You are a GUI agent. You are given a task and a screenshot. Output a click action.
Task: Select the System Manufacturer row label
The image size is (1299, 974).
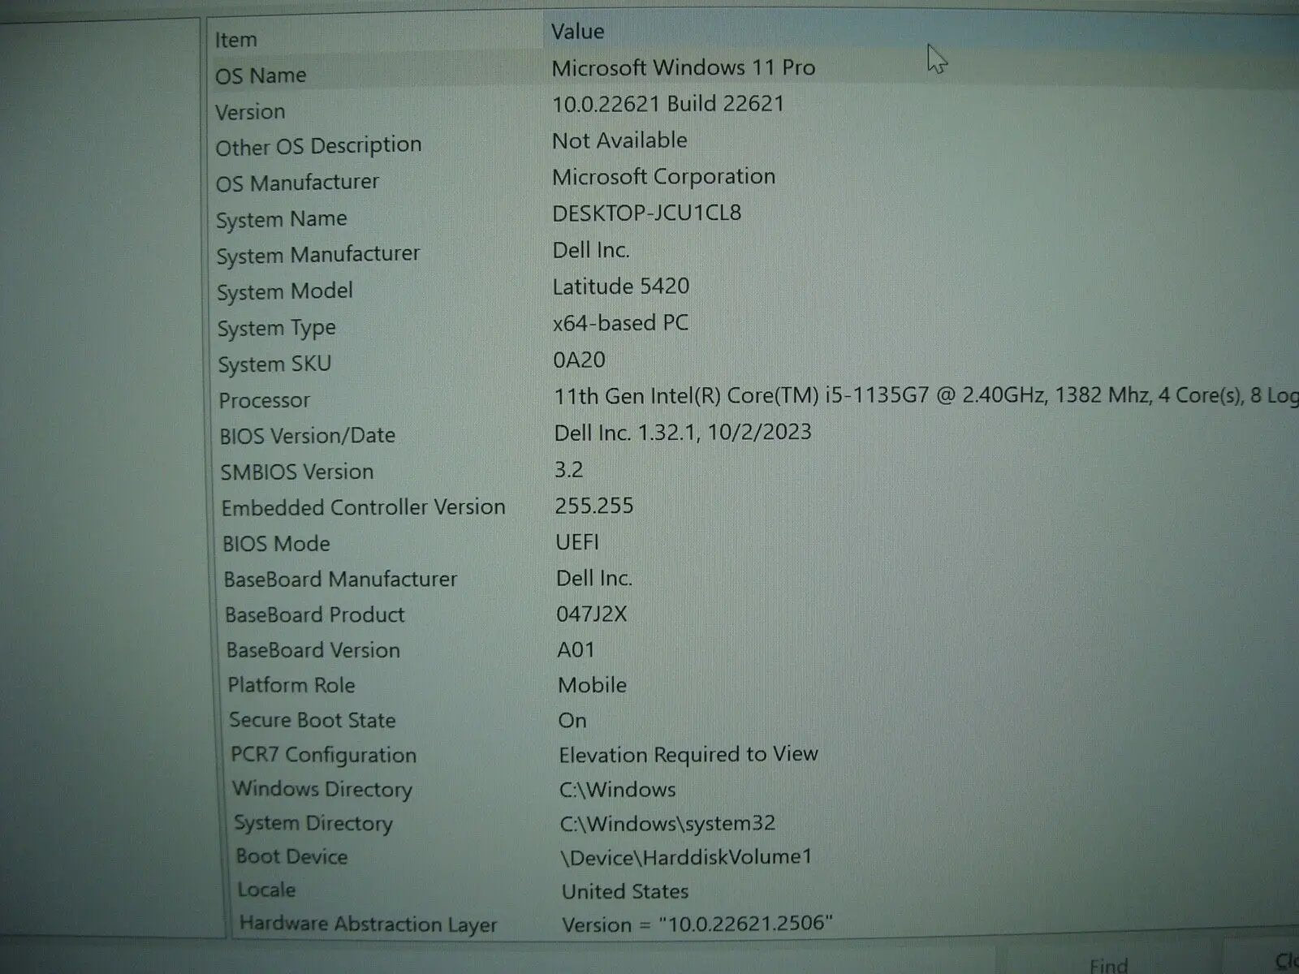point(317,255)
